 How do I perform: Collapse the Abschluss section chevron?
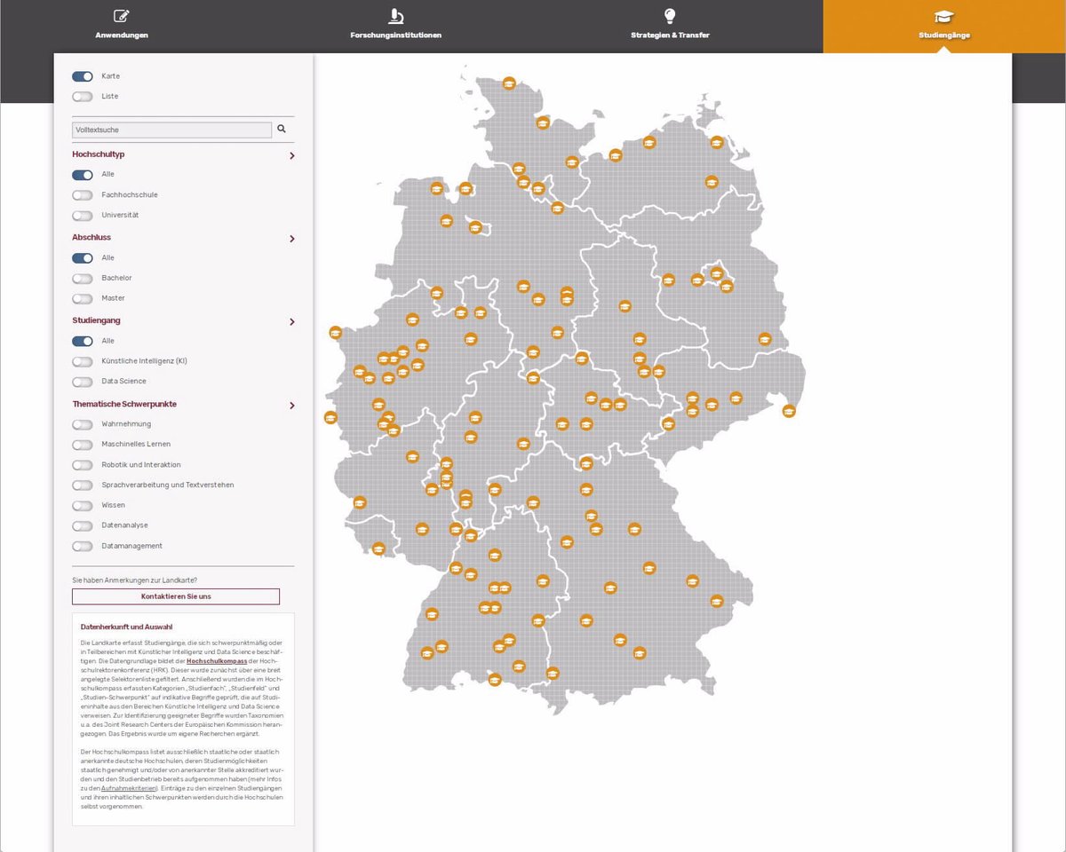pos(292,239)
